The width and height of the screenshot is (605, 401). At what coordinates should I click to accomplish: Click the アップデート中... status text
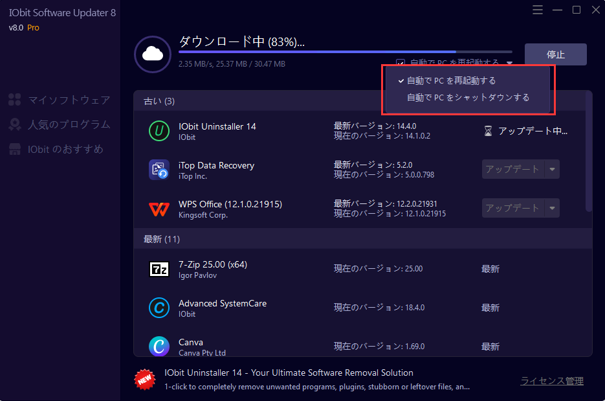point(533,132)
